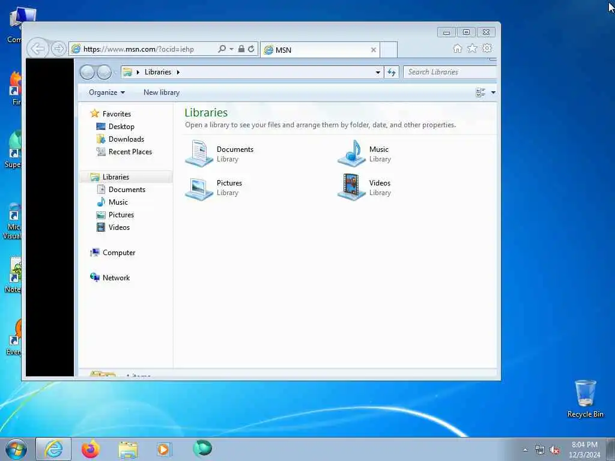Open the Organize menu

click(107, 92)
